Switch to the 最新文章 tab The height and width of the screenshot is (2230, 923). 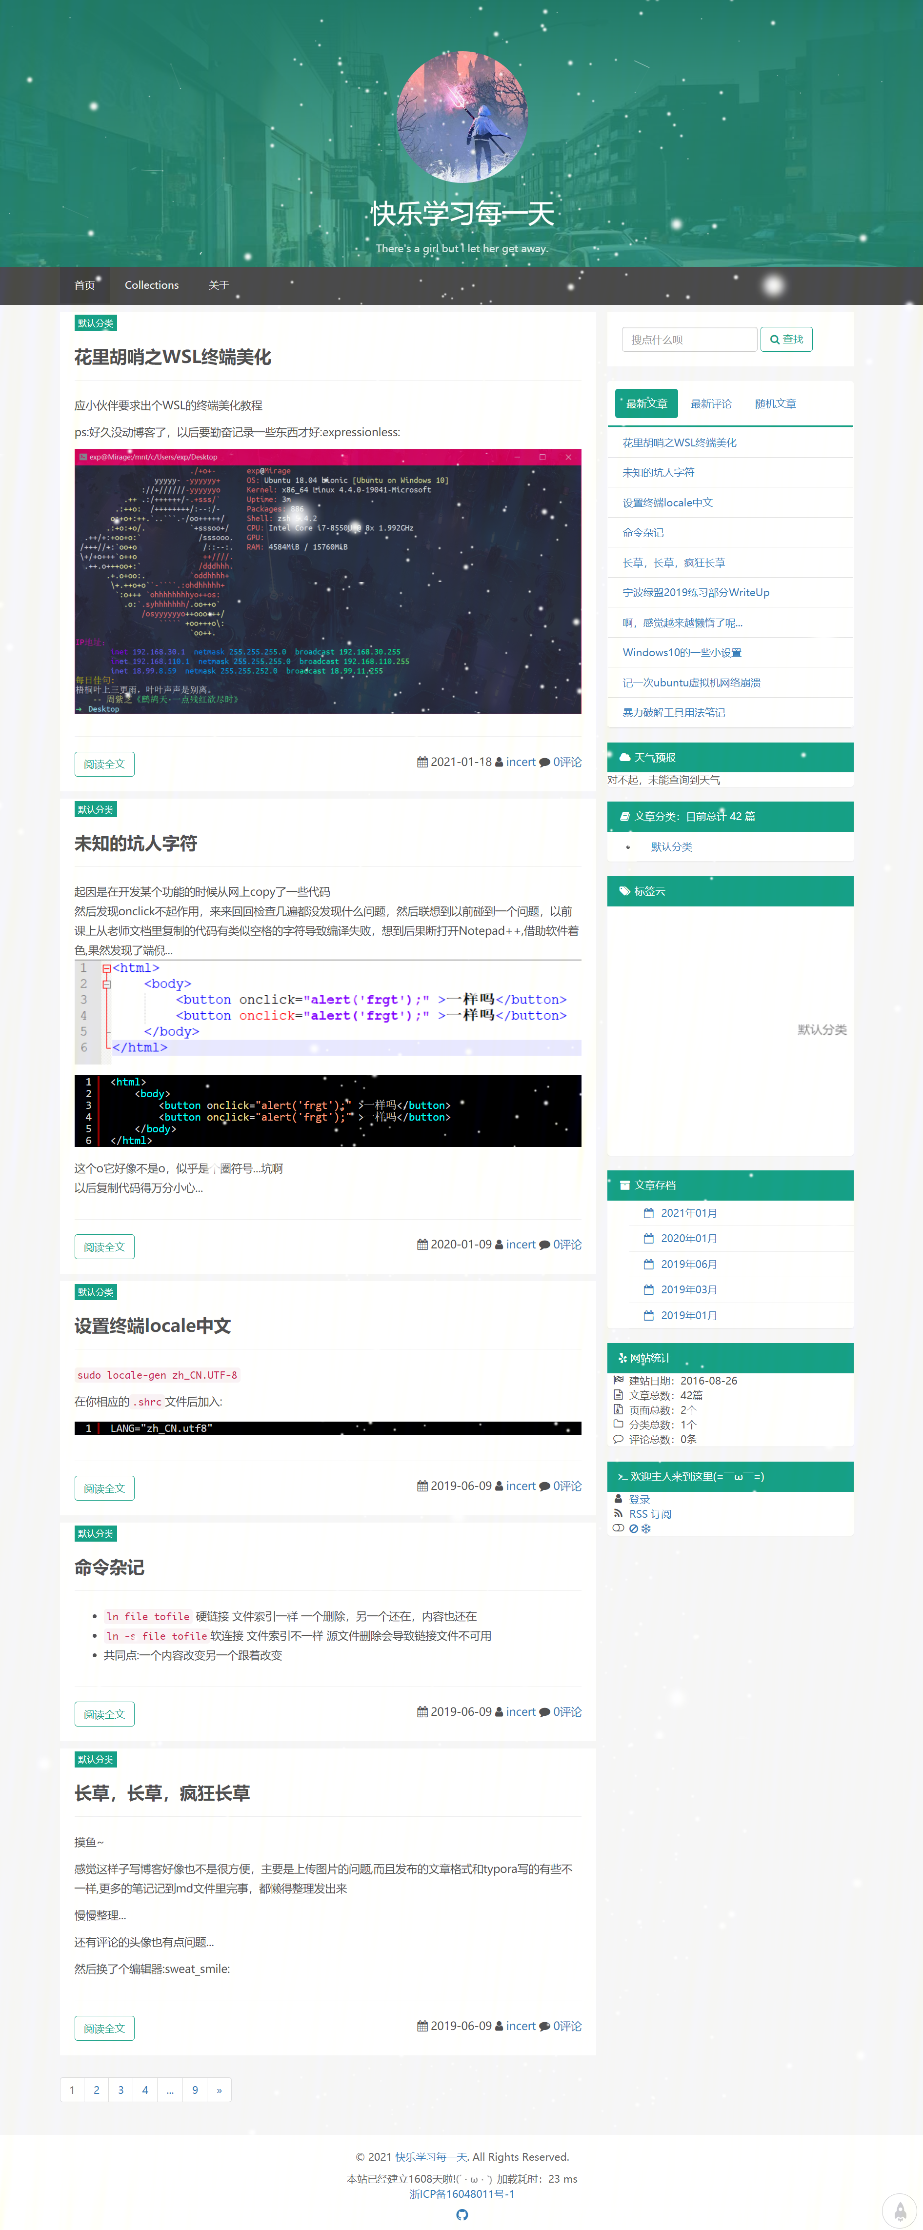click(647, 403)
